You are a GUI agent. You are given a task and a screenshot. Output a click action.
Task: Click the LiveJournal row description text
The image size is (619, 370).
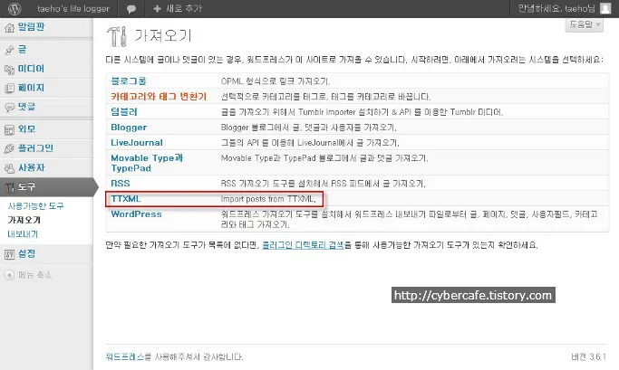(x=310, y=143)
